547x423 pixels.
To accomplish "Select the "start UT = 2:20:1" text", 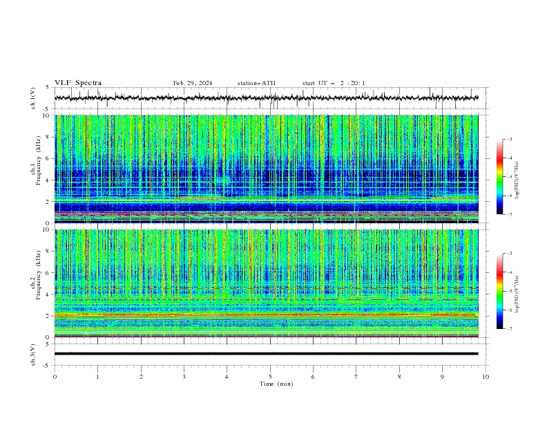I will click(x=334, y=83).
